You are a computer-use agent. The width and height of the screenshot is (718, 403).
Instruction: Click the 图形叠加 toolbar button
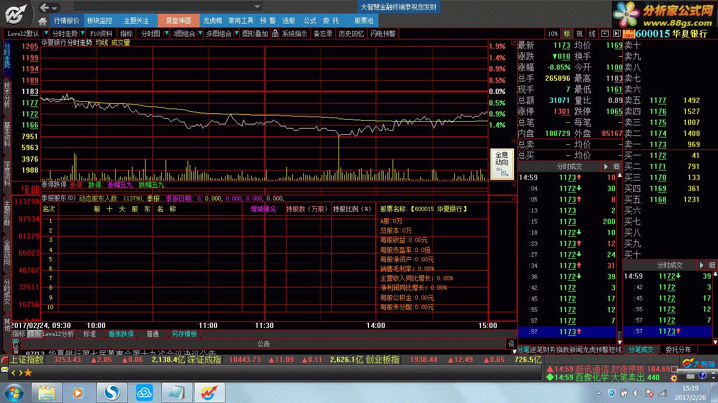pyautogui.click(x=255, y=34)
